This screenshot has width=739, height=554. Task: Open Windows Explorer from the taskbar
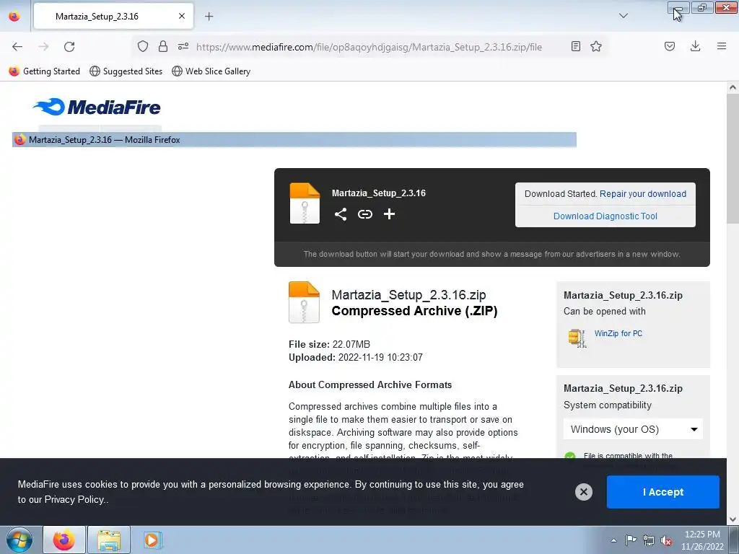(108, 540)
